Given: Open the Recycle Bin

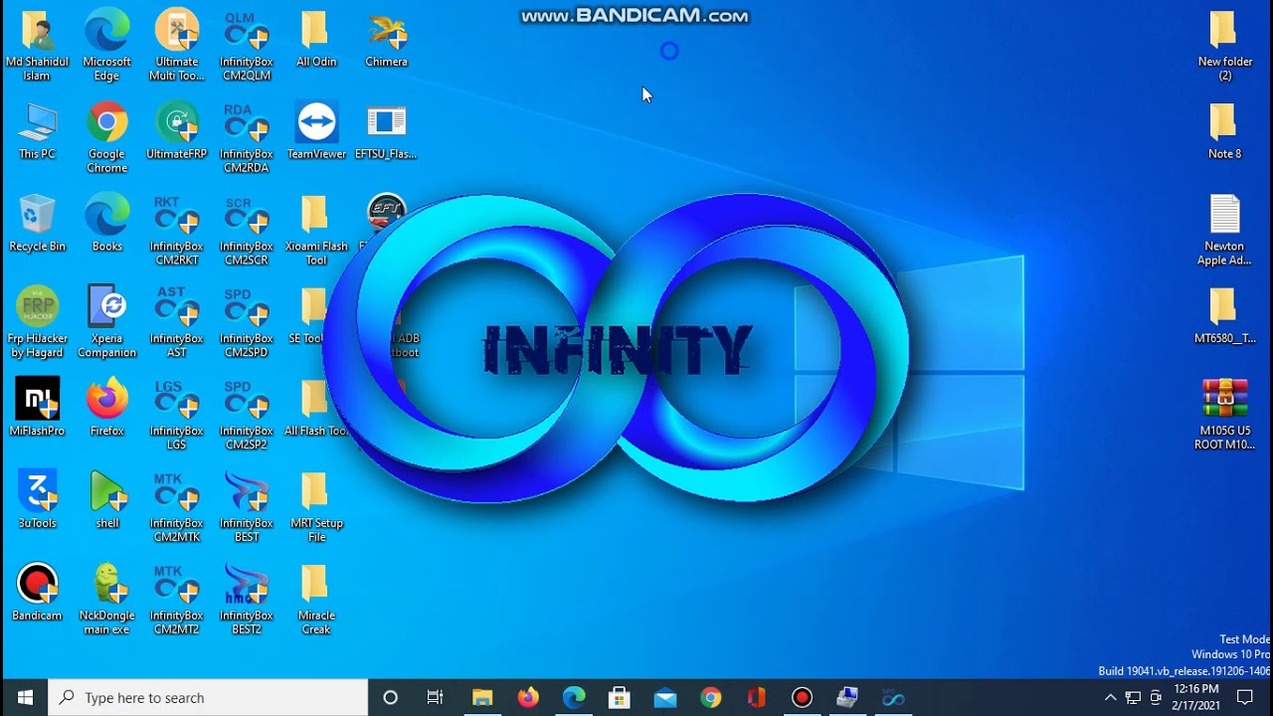Looking at the screenshot, I should pyautogui.click(x=37, y=224).
